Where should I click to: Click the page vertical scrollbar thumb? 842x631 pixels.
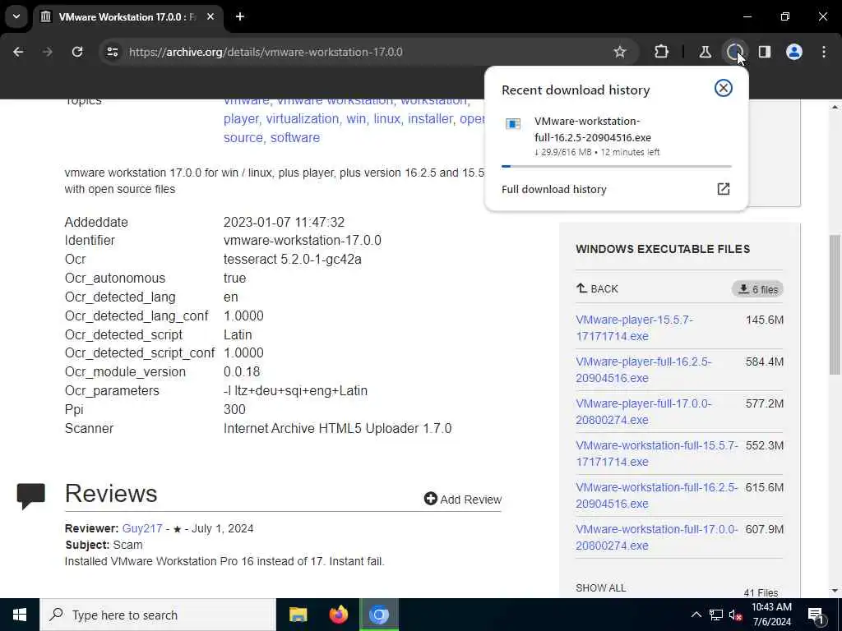[835, 304]
